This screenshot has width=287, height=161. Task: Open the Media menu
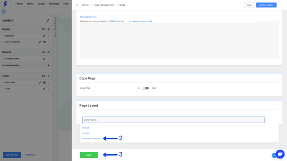tap(30, 4)
